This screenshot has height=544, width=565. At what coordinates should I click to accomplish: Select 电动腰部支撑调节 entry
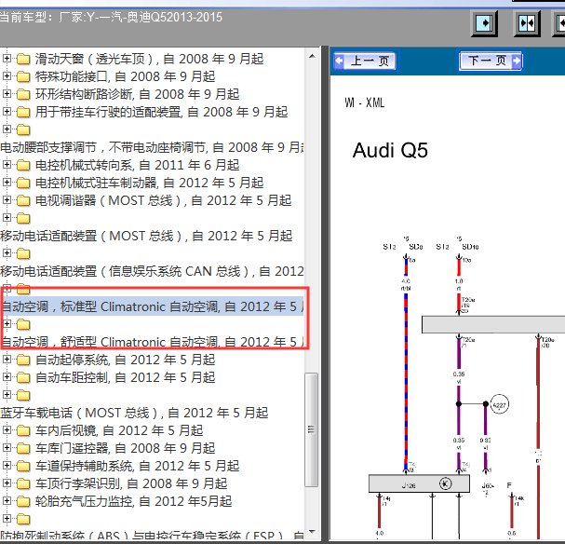point(152,147)
